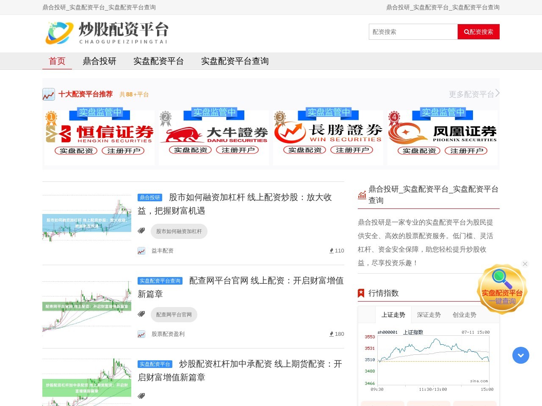Click the tag icon under the first article
This screenshot has height=406, width=542.
tap(141, 231)
